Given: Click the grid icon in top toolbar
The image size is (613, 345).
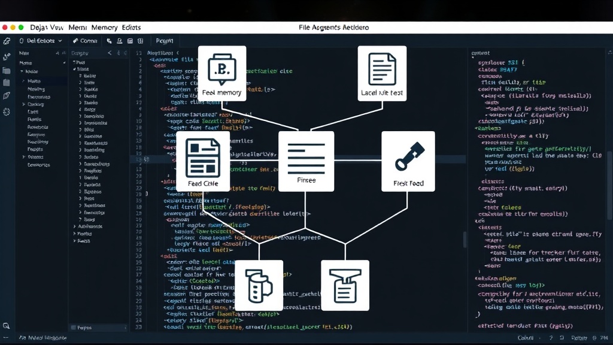Looking at the screenshot, I should click(x=140, y=41).
